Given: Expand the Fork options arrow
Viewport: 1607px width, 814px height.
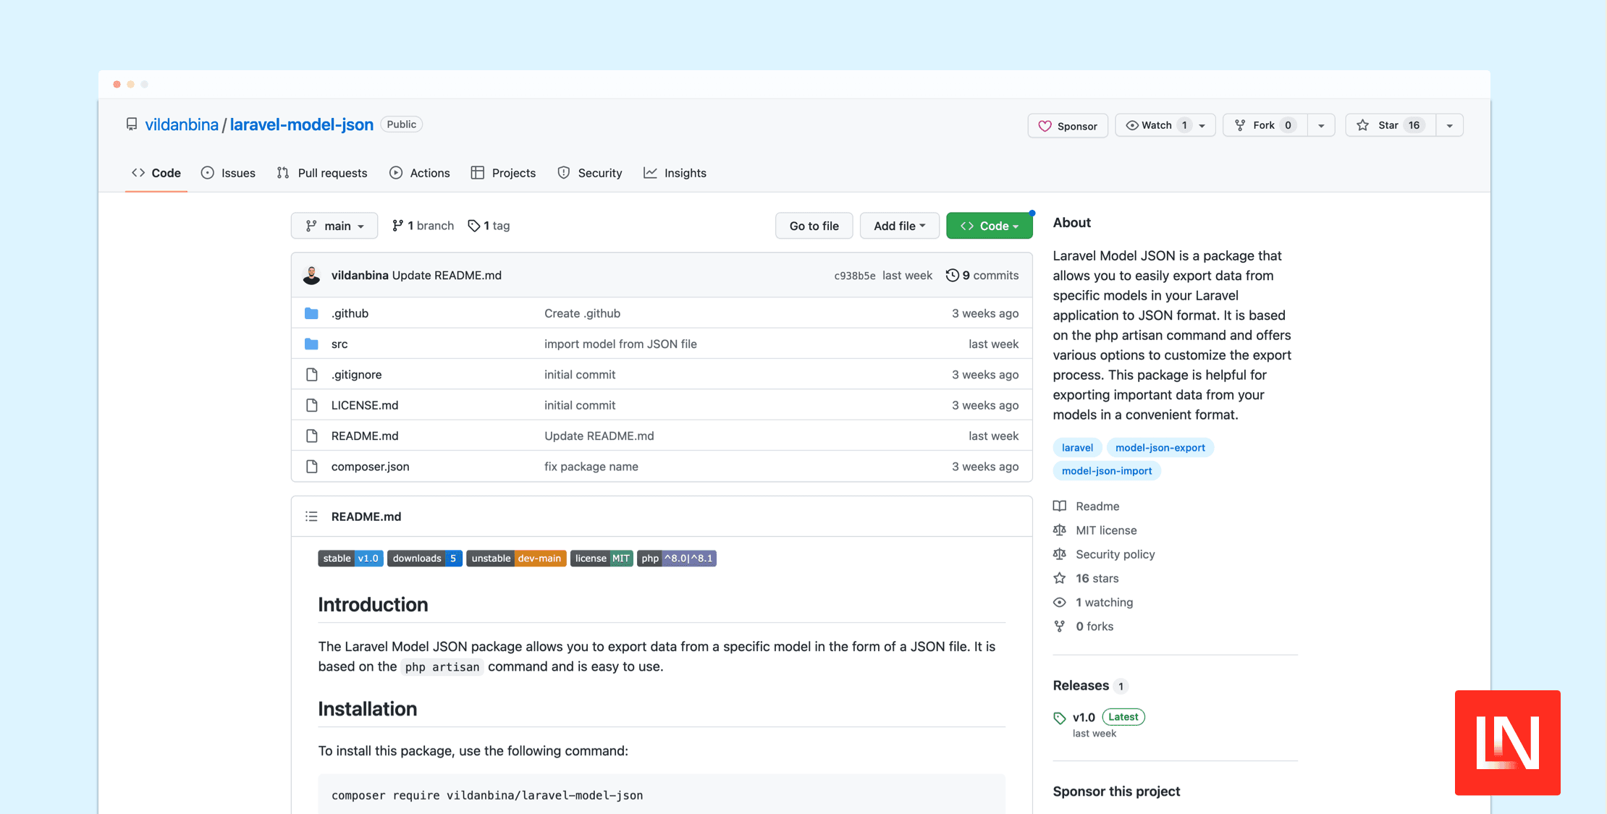Looking at the screenshot, I should (1321, 125).
